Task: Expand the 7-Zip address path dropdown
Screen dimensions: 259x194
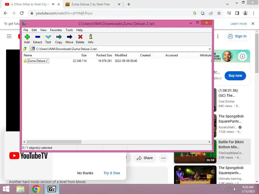Action: (x=210, y=49)
